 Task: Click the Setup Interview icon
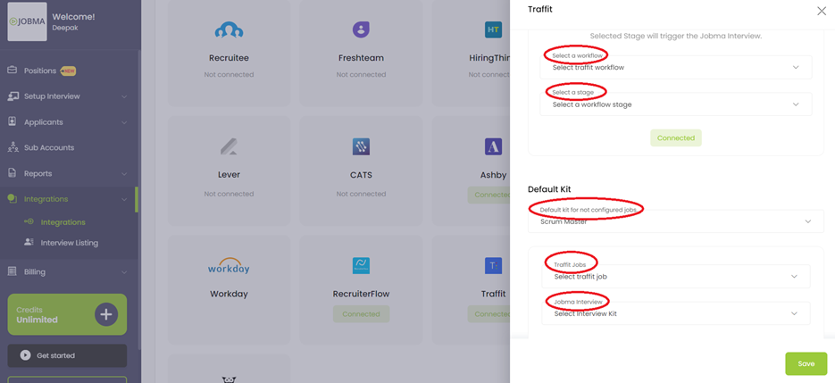pos(13,96)
